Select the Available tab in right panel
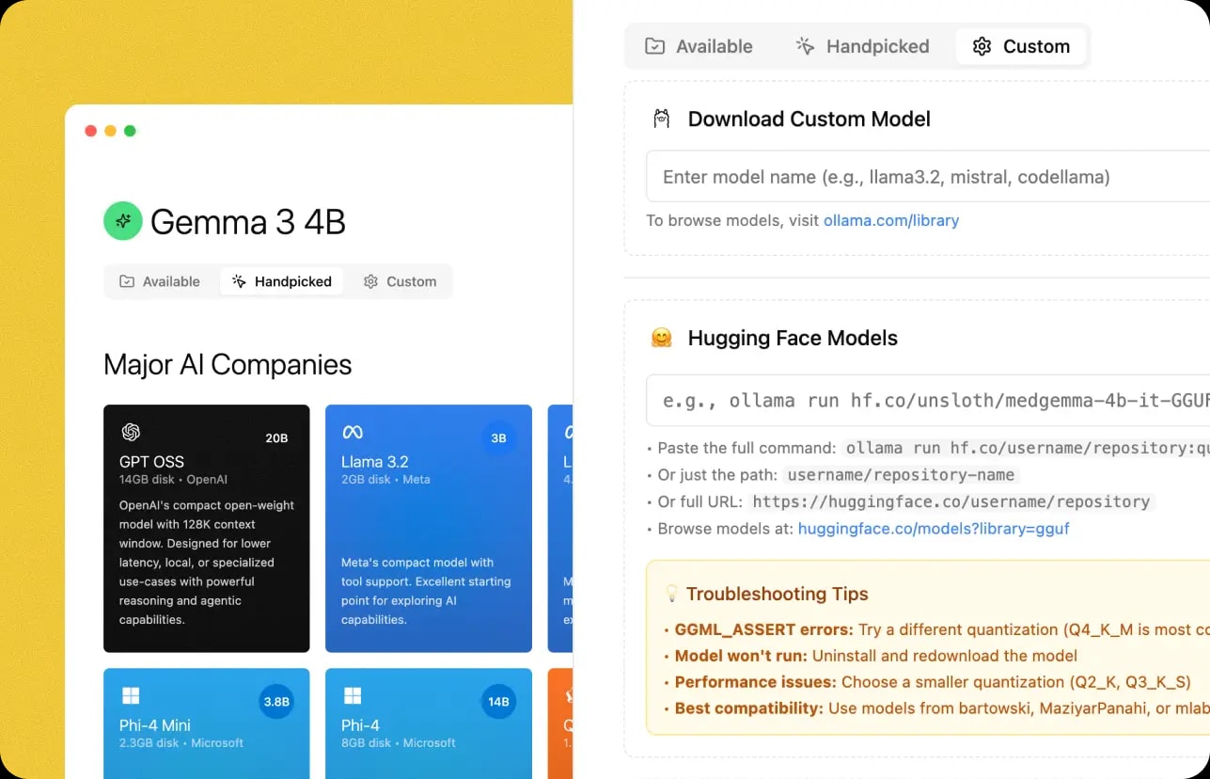Image resolution: width=1210 pixels, height=779 pixels. (x=699, y=46)
